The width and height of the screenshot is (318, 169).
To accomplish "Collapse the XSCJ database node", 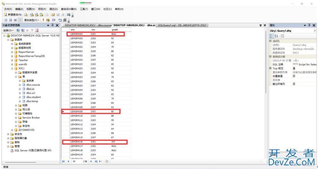I will coord(12,69).
